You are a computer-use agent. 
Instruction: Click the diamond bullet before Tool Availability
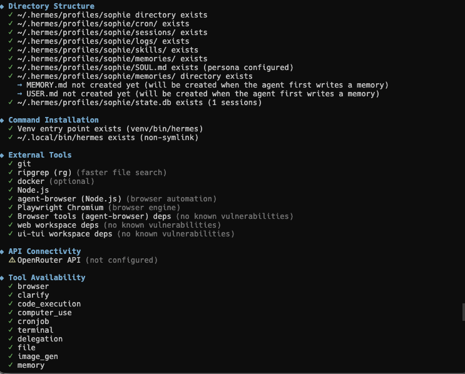[x=2, y=278]
